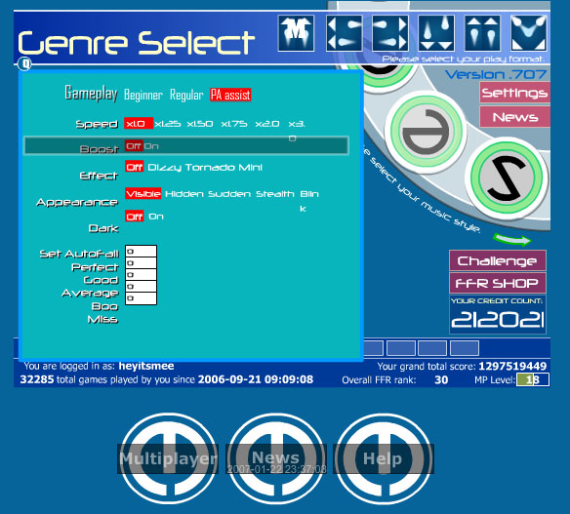This screenshot has height=514, width=570.
Task: Click the green rotate arrow on genre wheel
Action: coord(512,240)
